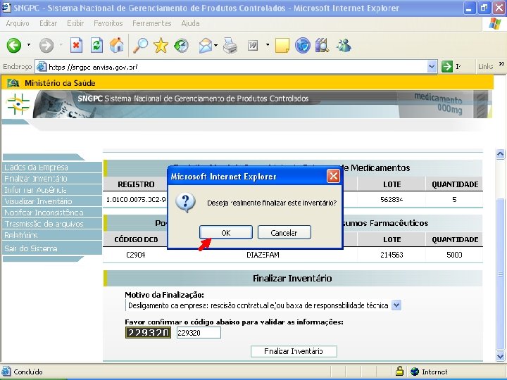Click the Cancelar button in dialog
Viewport: 507px width, 380px height.
pyautogui.click(x=284, y=233)
